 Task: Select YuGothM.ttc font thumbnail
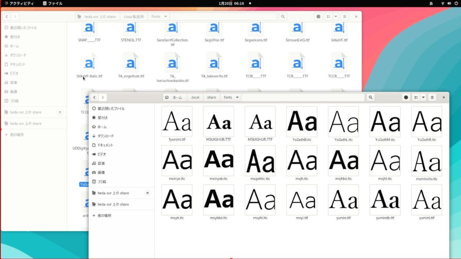click(x=385, y=121)
